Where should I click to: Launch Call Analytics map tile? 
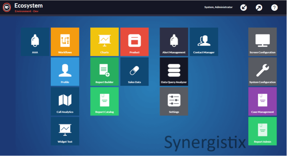(65, 102)
